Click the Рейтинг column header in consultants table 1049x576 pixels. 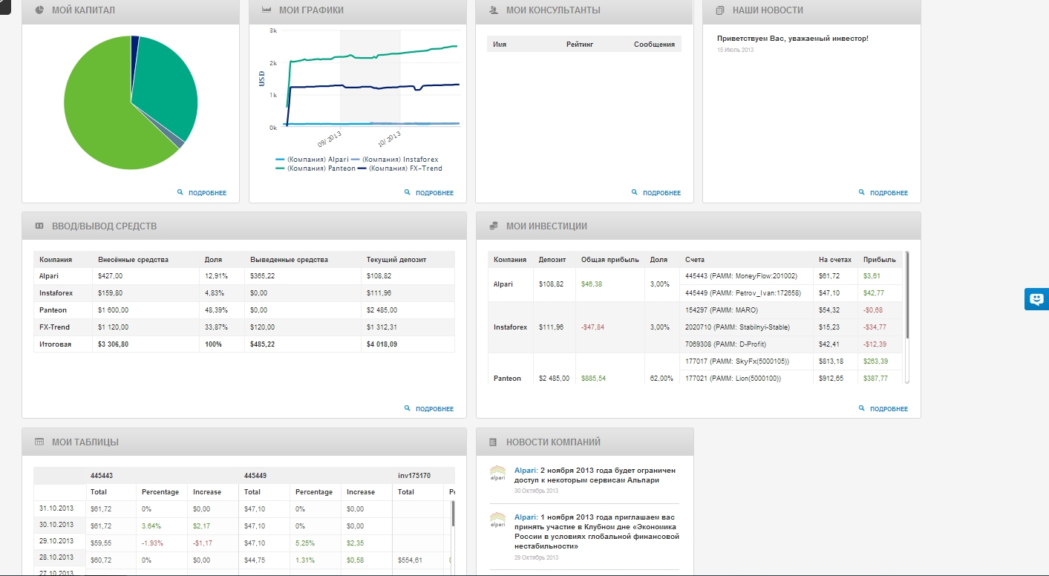[580, 45]
